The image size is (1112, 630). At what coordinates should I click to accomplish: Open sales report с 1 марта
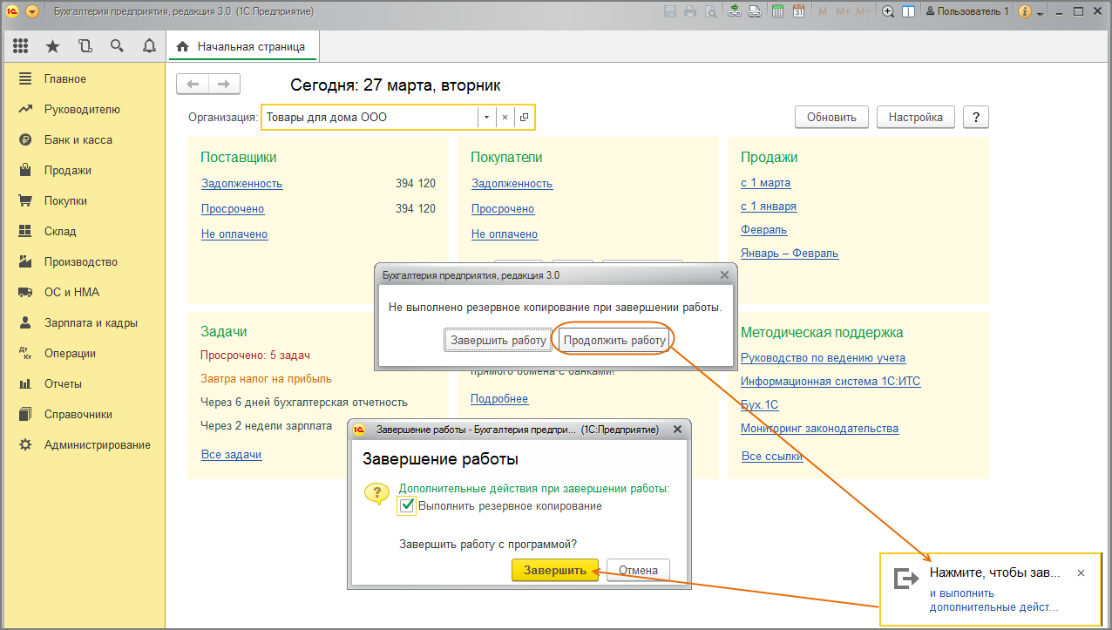766,182
